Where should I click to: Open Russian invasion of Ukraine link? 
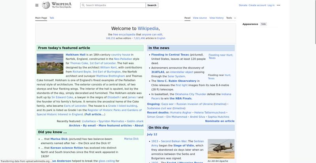coord(195,104)
